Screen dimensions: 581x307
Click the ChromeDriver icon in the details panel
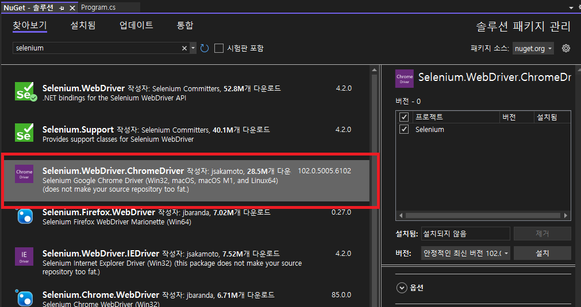tap(405, 79)
